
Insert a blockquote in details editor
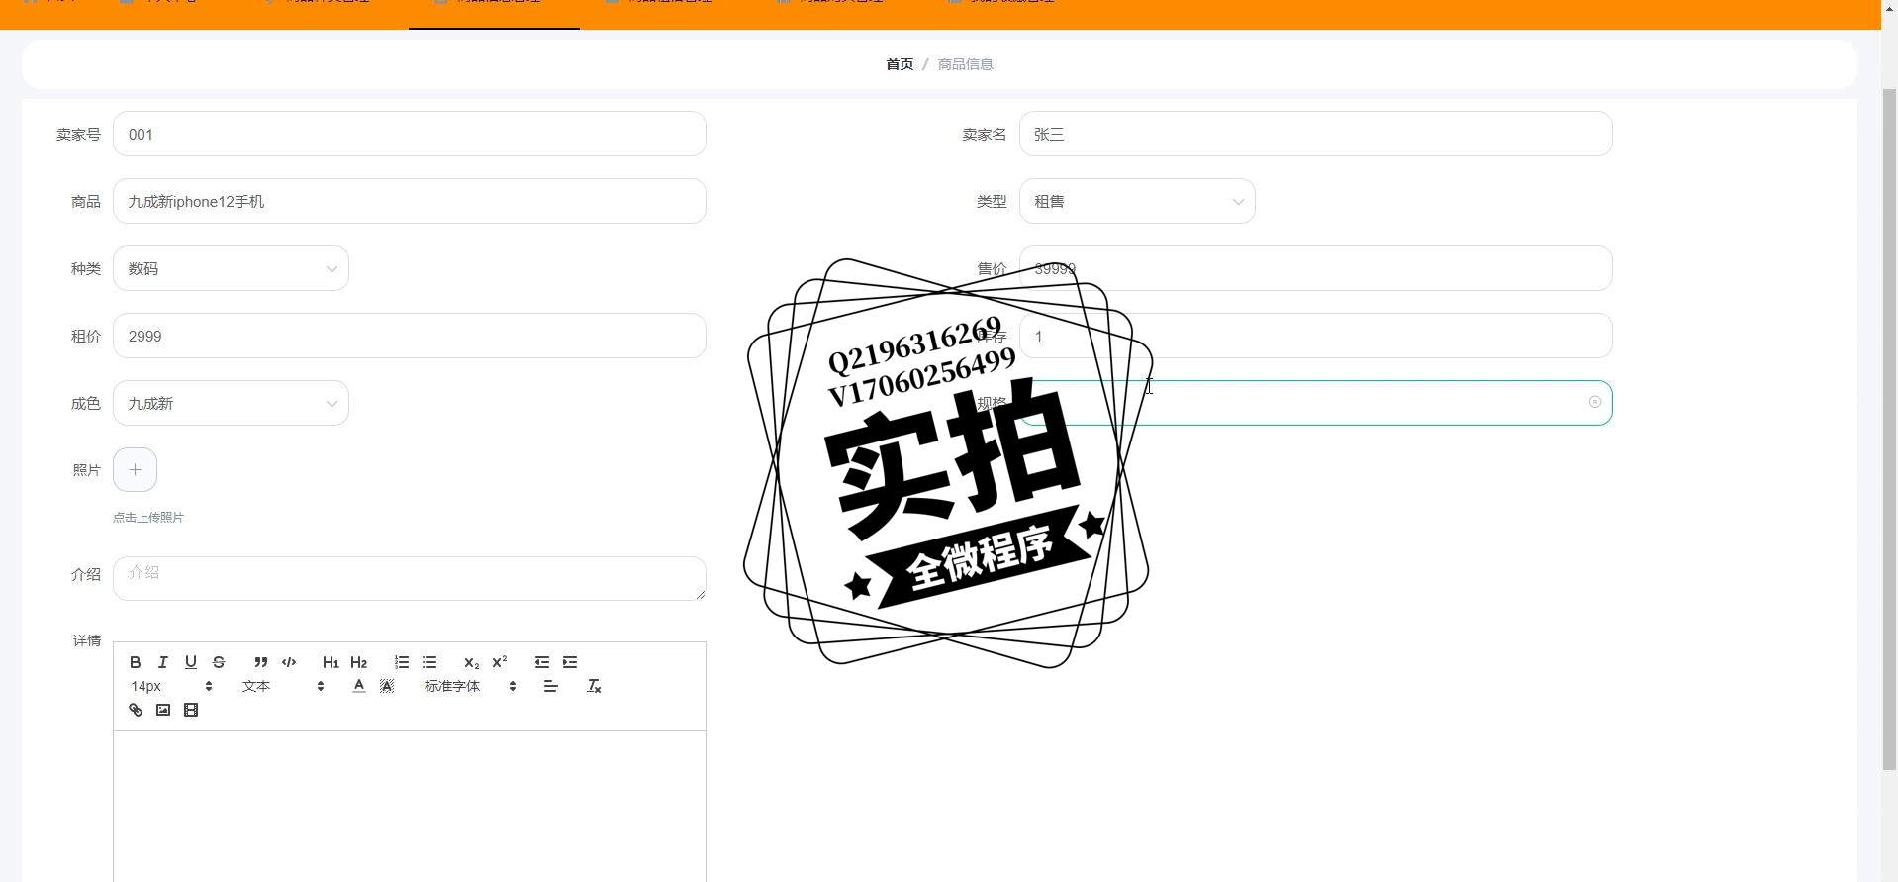(x=261, y=662)
